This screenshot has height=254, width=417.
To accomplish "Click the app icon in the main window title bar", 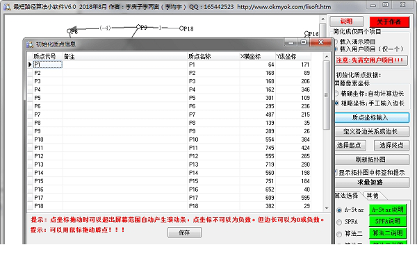I will click(x=7, y=6).
